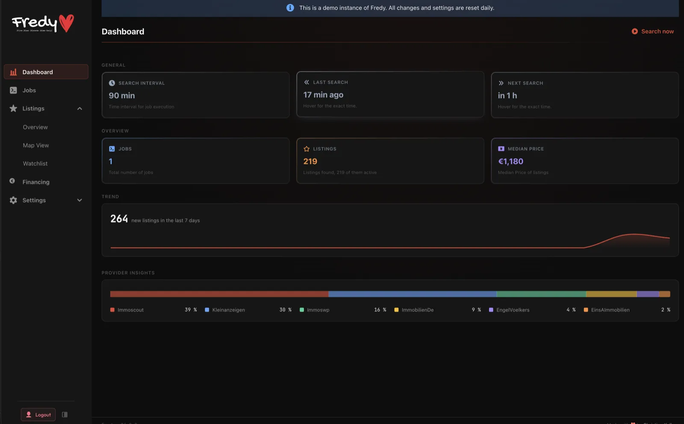Click the Search now link
684x424 pixels.
(x=653, y=32)
